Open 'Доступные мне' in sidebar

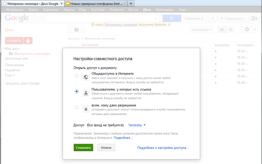click(17, 59)
